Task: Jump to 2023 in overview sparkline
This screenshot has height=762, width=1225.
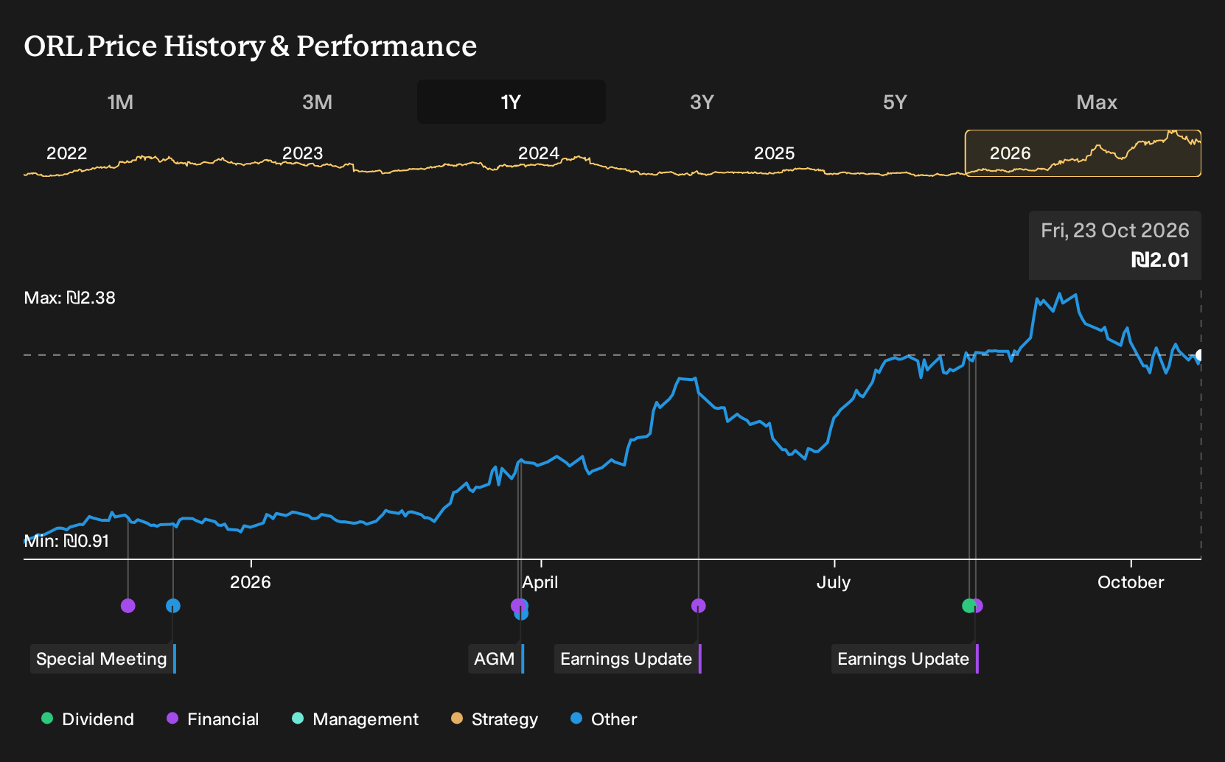Action: pos(302,153)
